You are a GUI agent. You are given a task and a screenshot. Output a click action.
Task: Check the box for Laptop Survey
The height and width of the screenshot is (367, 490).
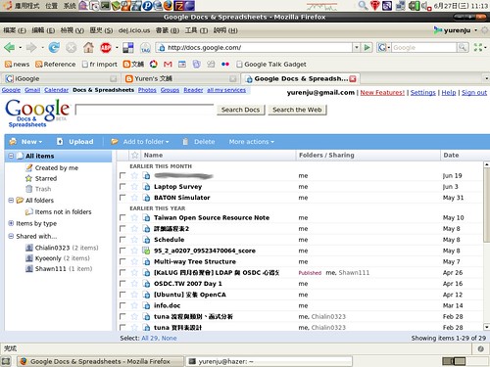pyautogui.click(x=122, y=187)
